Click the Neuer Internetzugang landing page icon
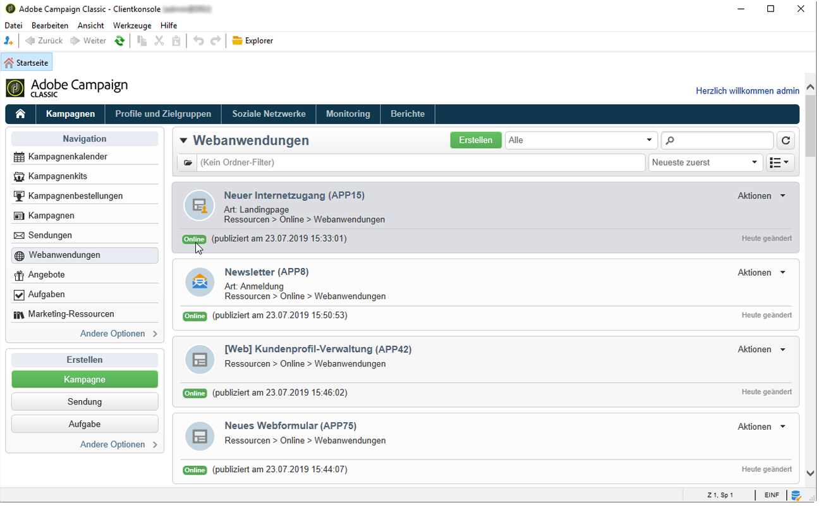This screenshot has width=835, height=517. (200, 206)
